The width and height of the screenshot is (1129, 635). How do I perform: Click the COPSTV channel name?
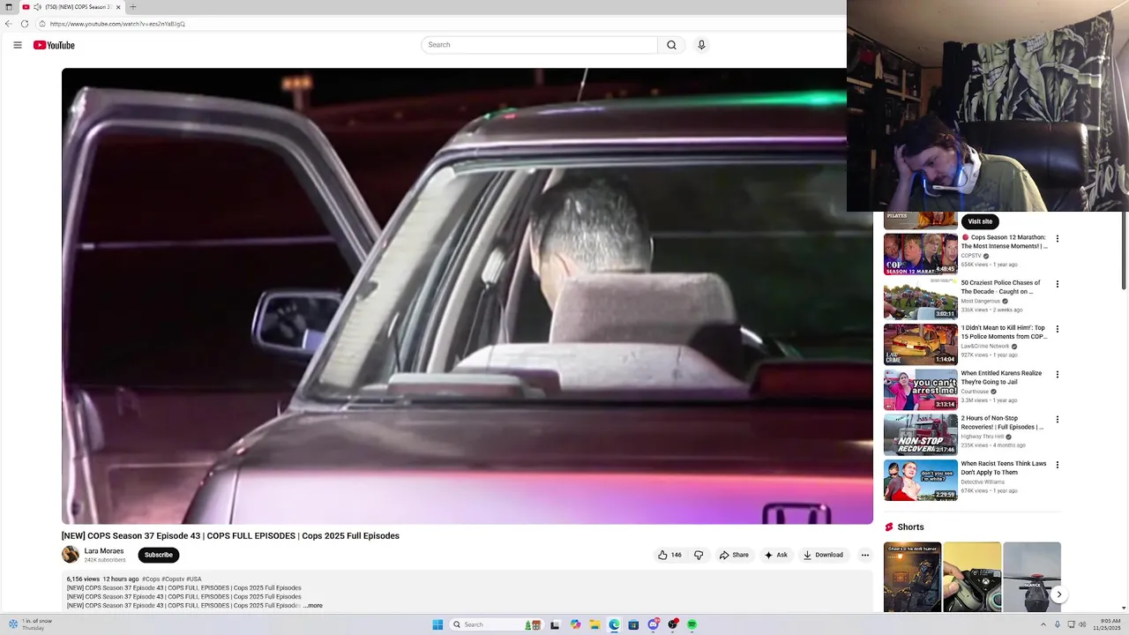pyautogui.click(x=971, y=256)
